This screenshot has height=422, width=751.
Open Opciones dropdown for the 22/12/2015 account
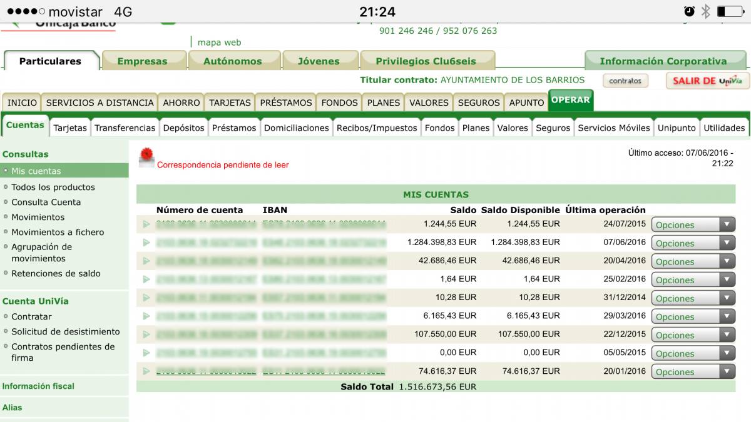tap(693, 335)
